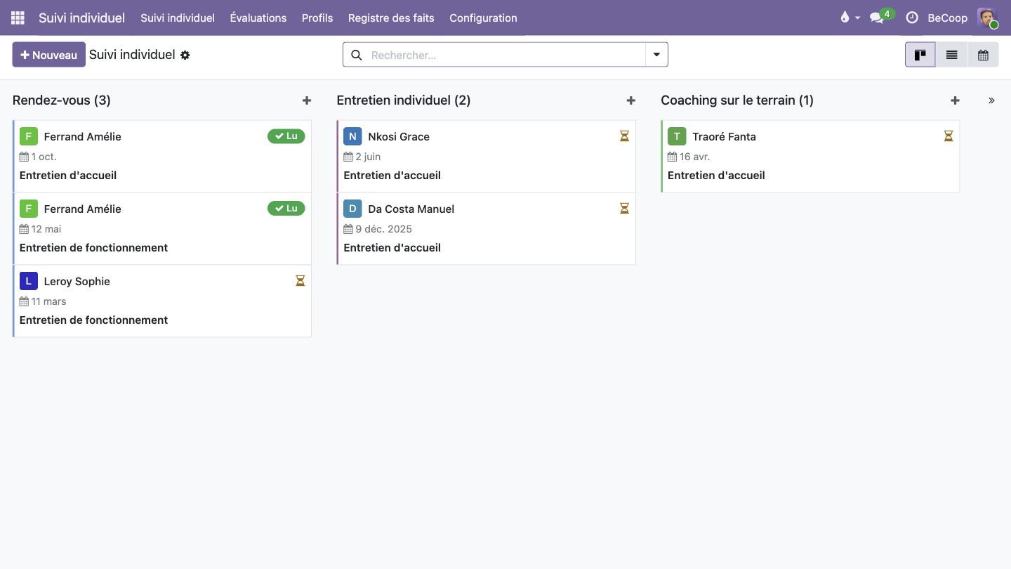Screen dimensions: 1011x569
Task: Click the BeCoop company name
Action: coord(947,18)
